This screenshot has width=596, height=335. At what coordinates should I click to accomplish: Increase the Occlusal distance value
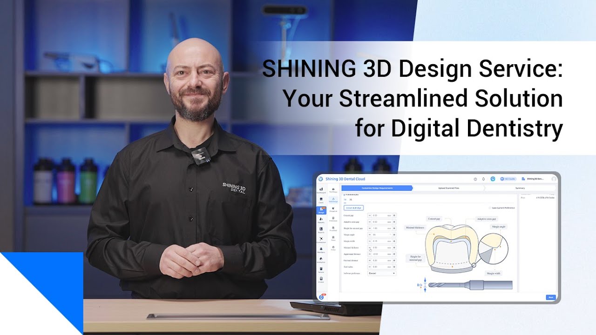click(x=394, y=261)
